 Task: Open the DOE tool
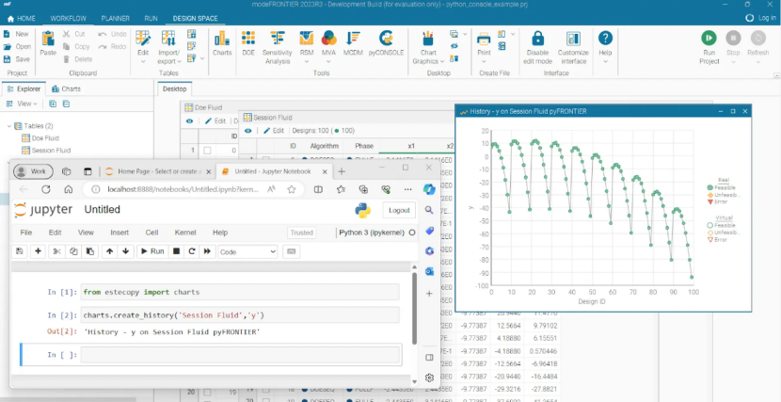coord(248,43)
